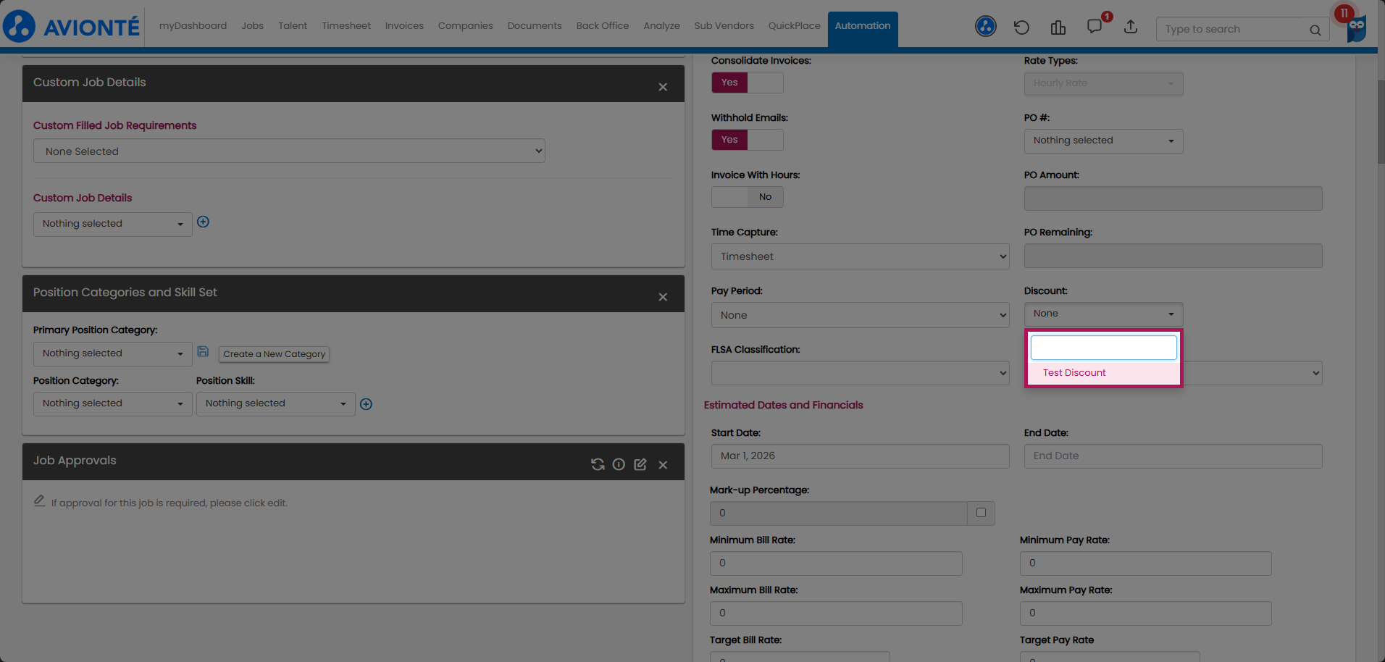Collapse the Discount None dropdown
Viewport: 1385px width, 662px height.
pyautogui.click(x=1104, y=314)
